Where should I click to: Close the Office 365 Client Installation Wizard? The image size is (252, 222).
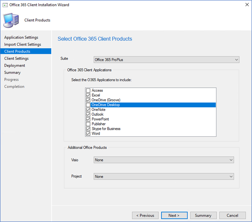tap(247, 5)
